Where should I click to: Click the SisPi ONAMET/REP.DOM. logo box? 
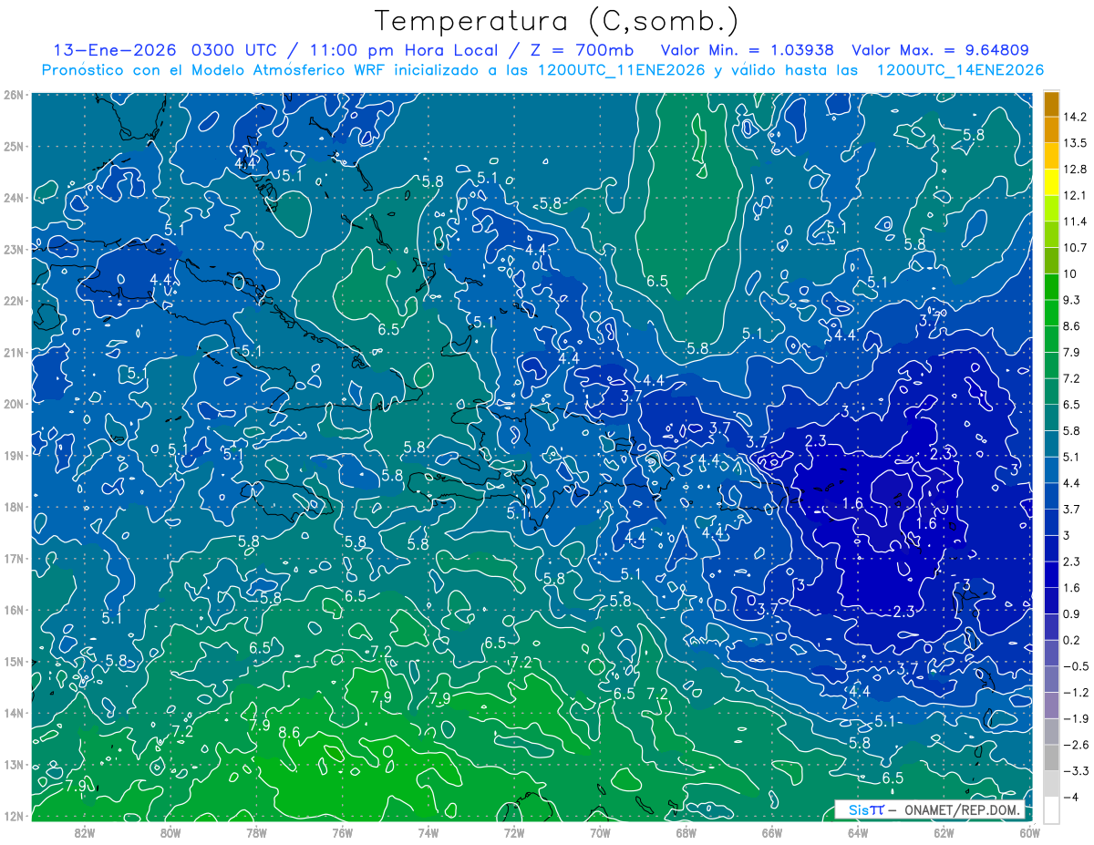pyautogui.click(x=930, y=810)
